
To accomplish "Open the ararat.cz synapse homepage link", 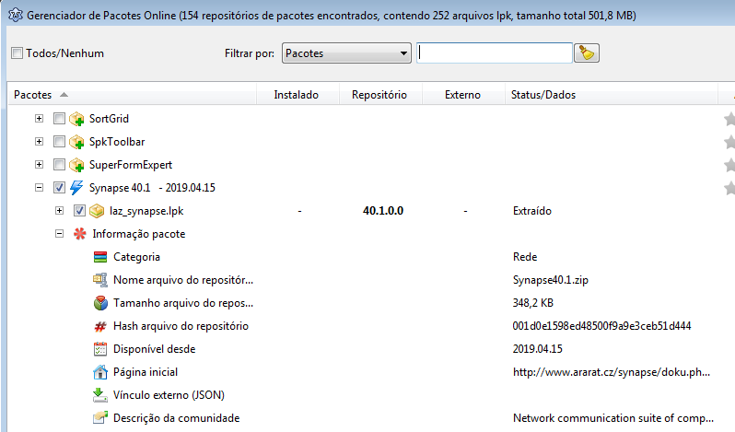I will click(x=612, y=372).
